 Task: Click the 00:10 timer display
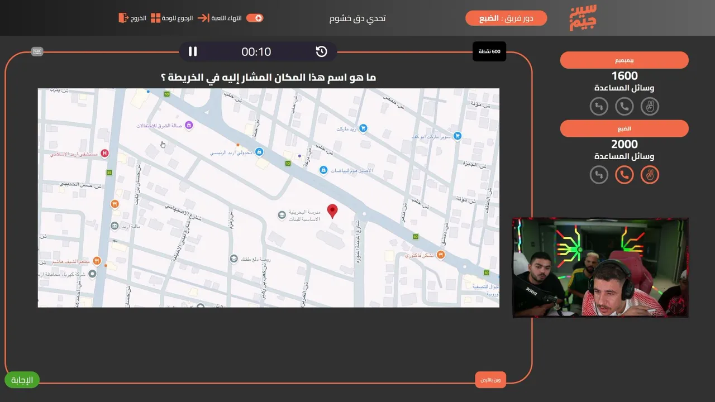(256, 52)
